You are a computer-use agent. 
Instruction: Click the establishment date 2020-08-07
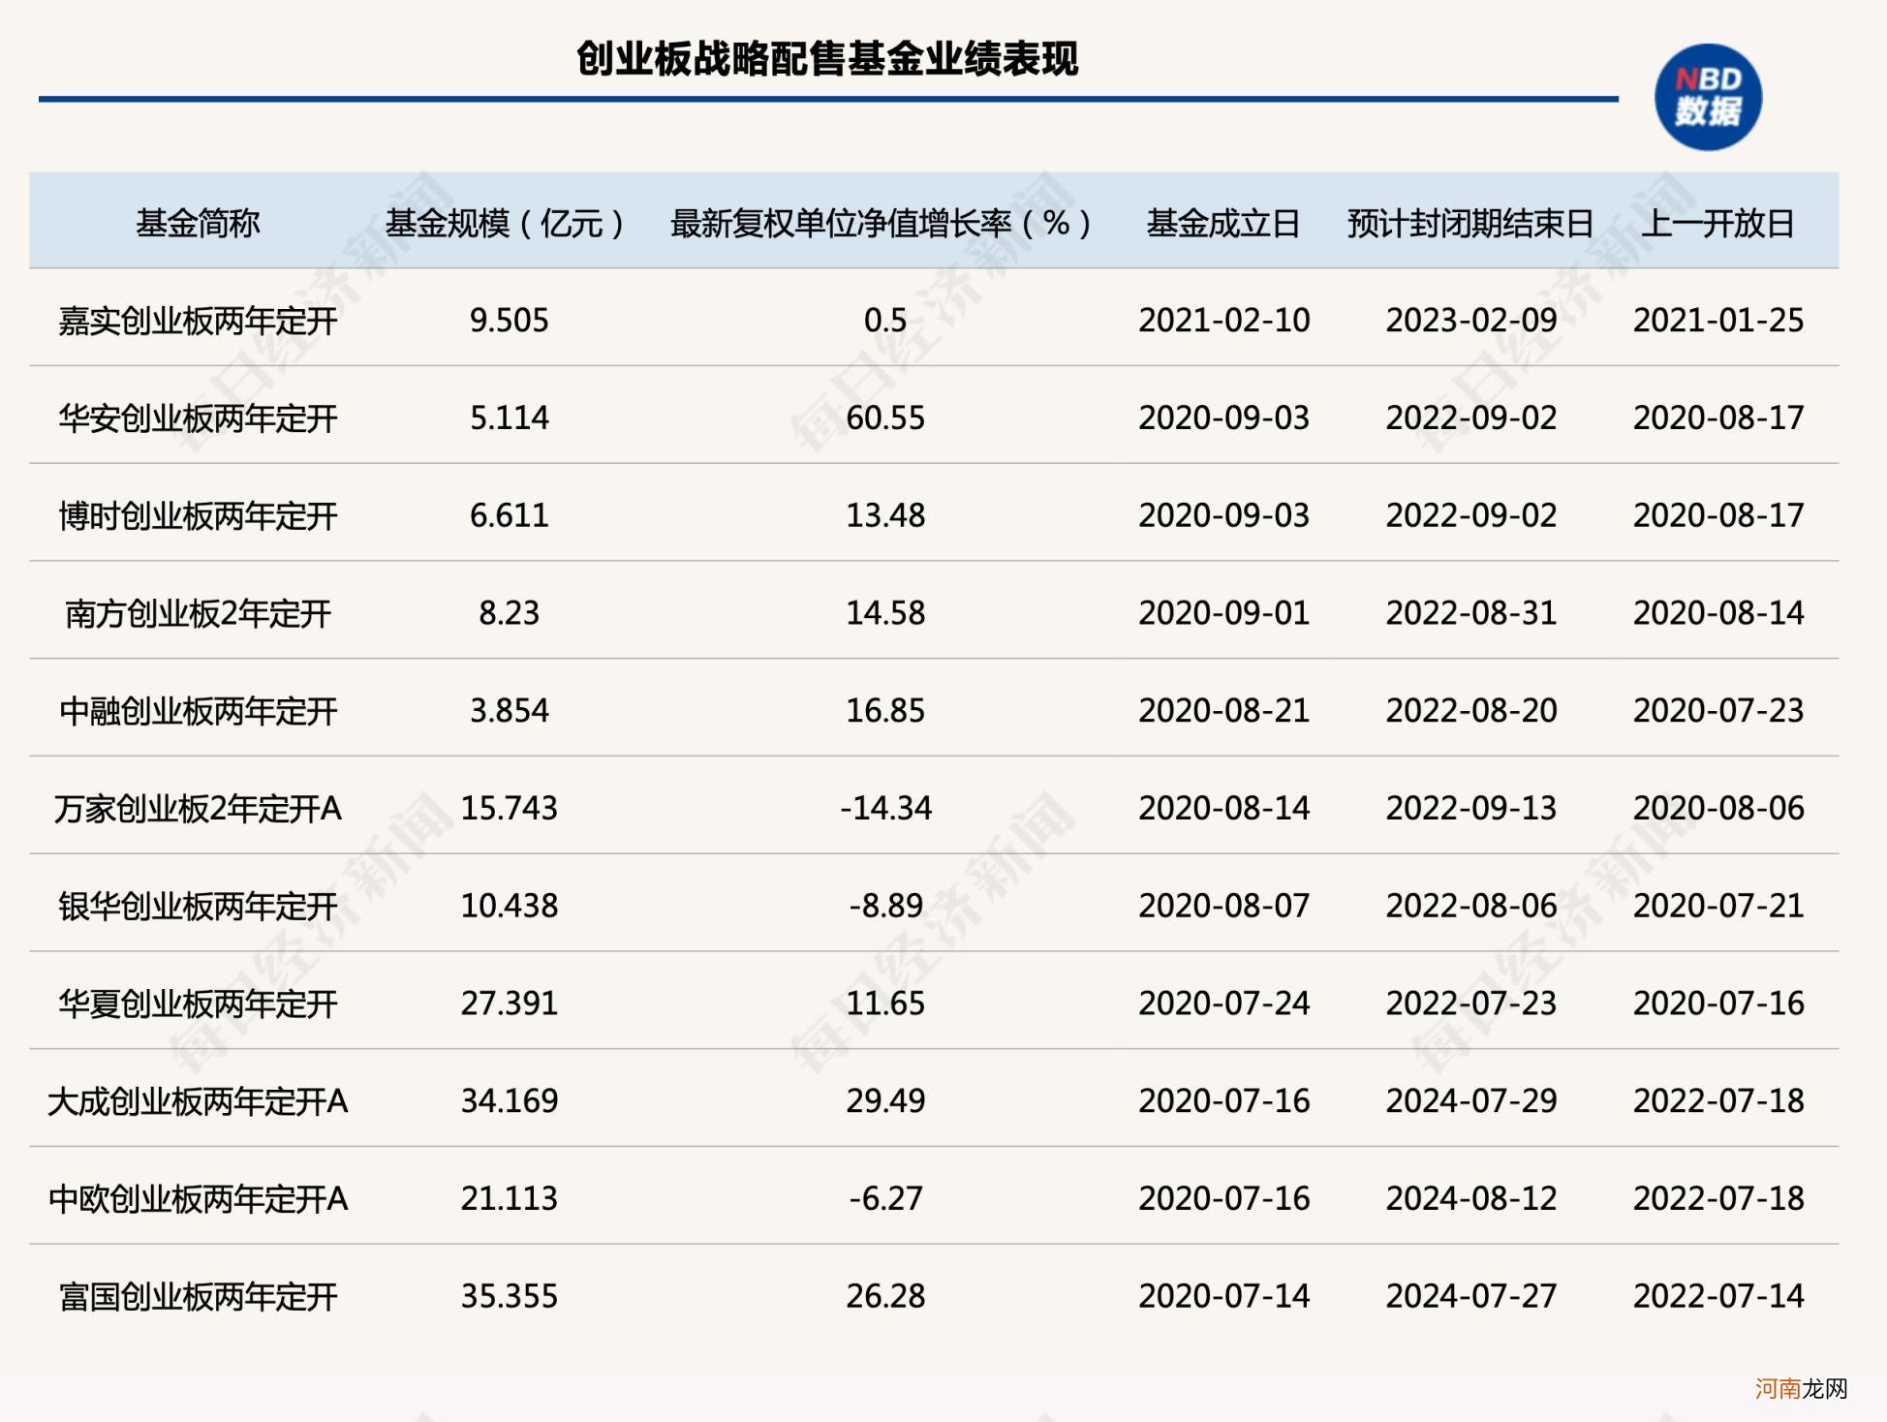point(1223,906)
